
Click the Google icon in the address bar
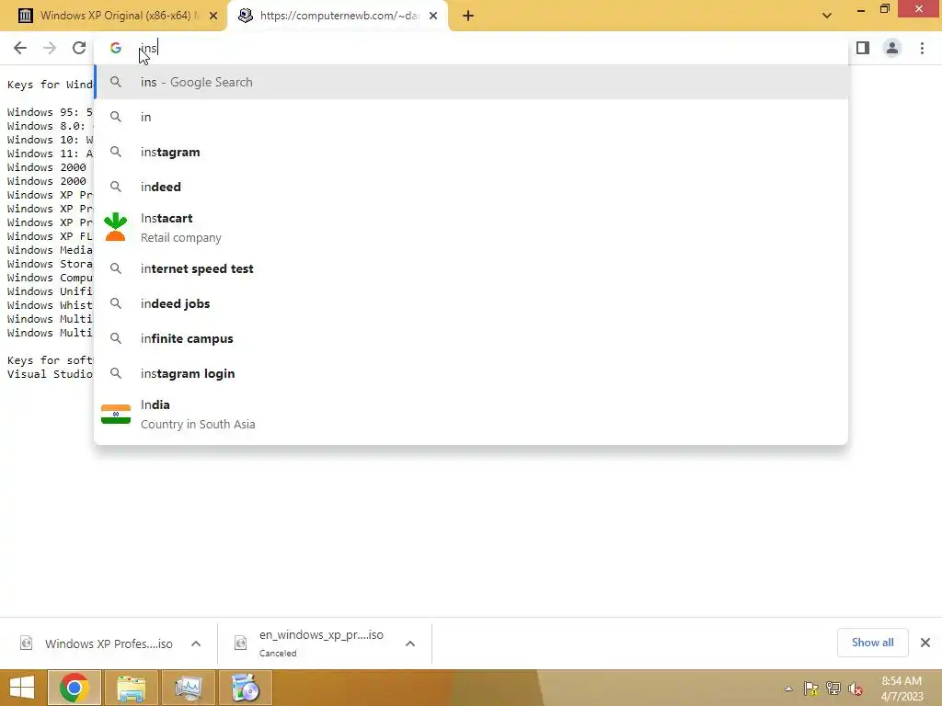[x=116, y=48]
